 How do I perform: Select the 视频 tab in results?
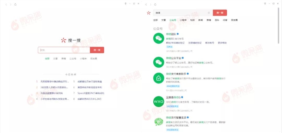tap(192, 20)
